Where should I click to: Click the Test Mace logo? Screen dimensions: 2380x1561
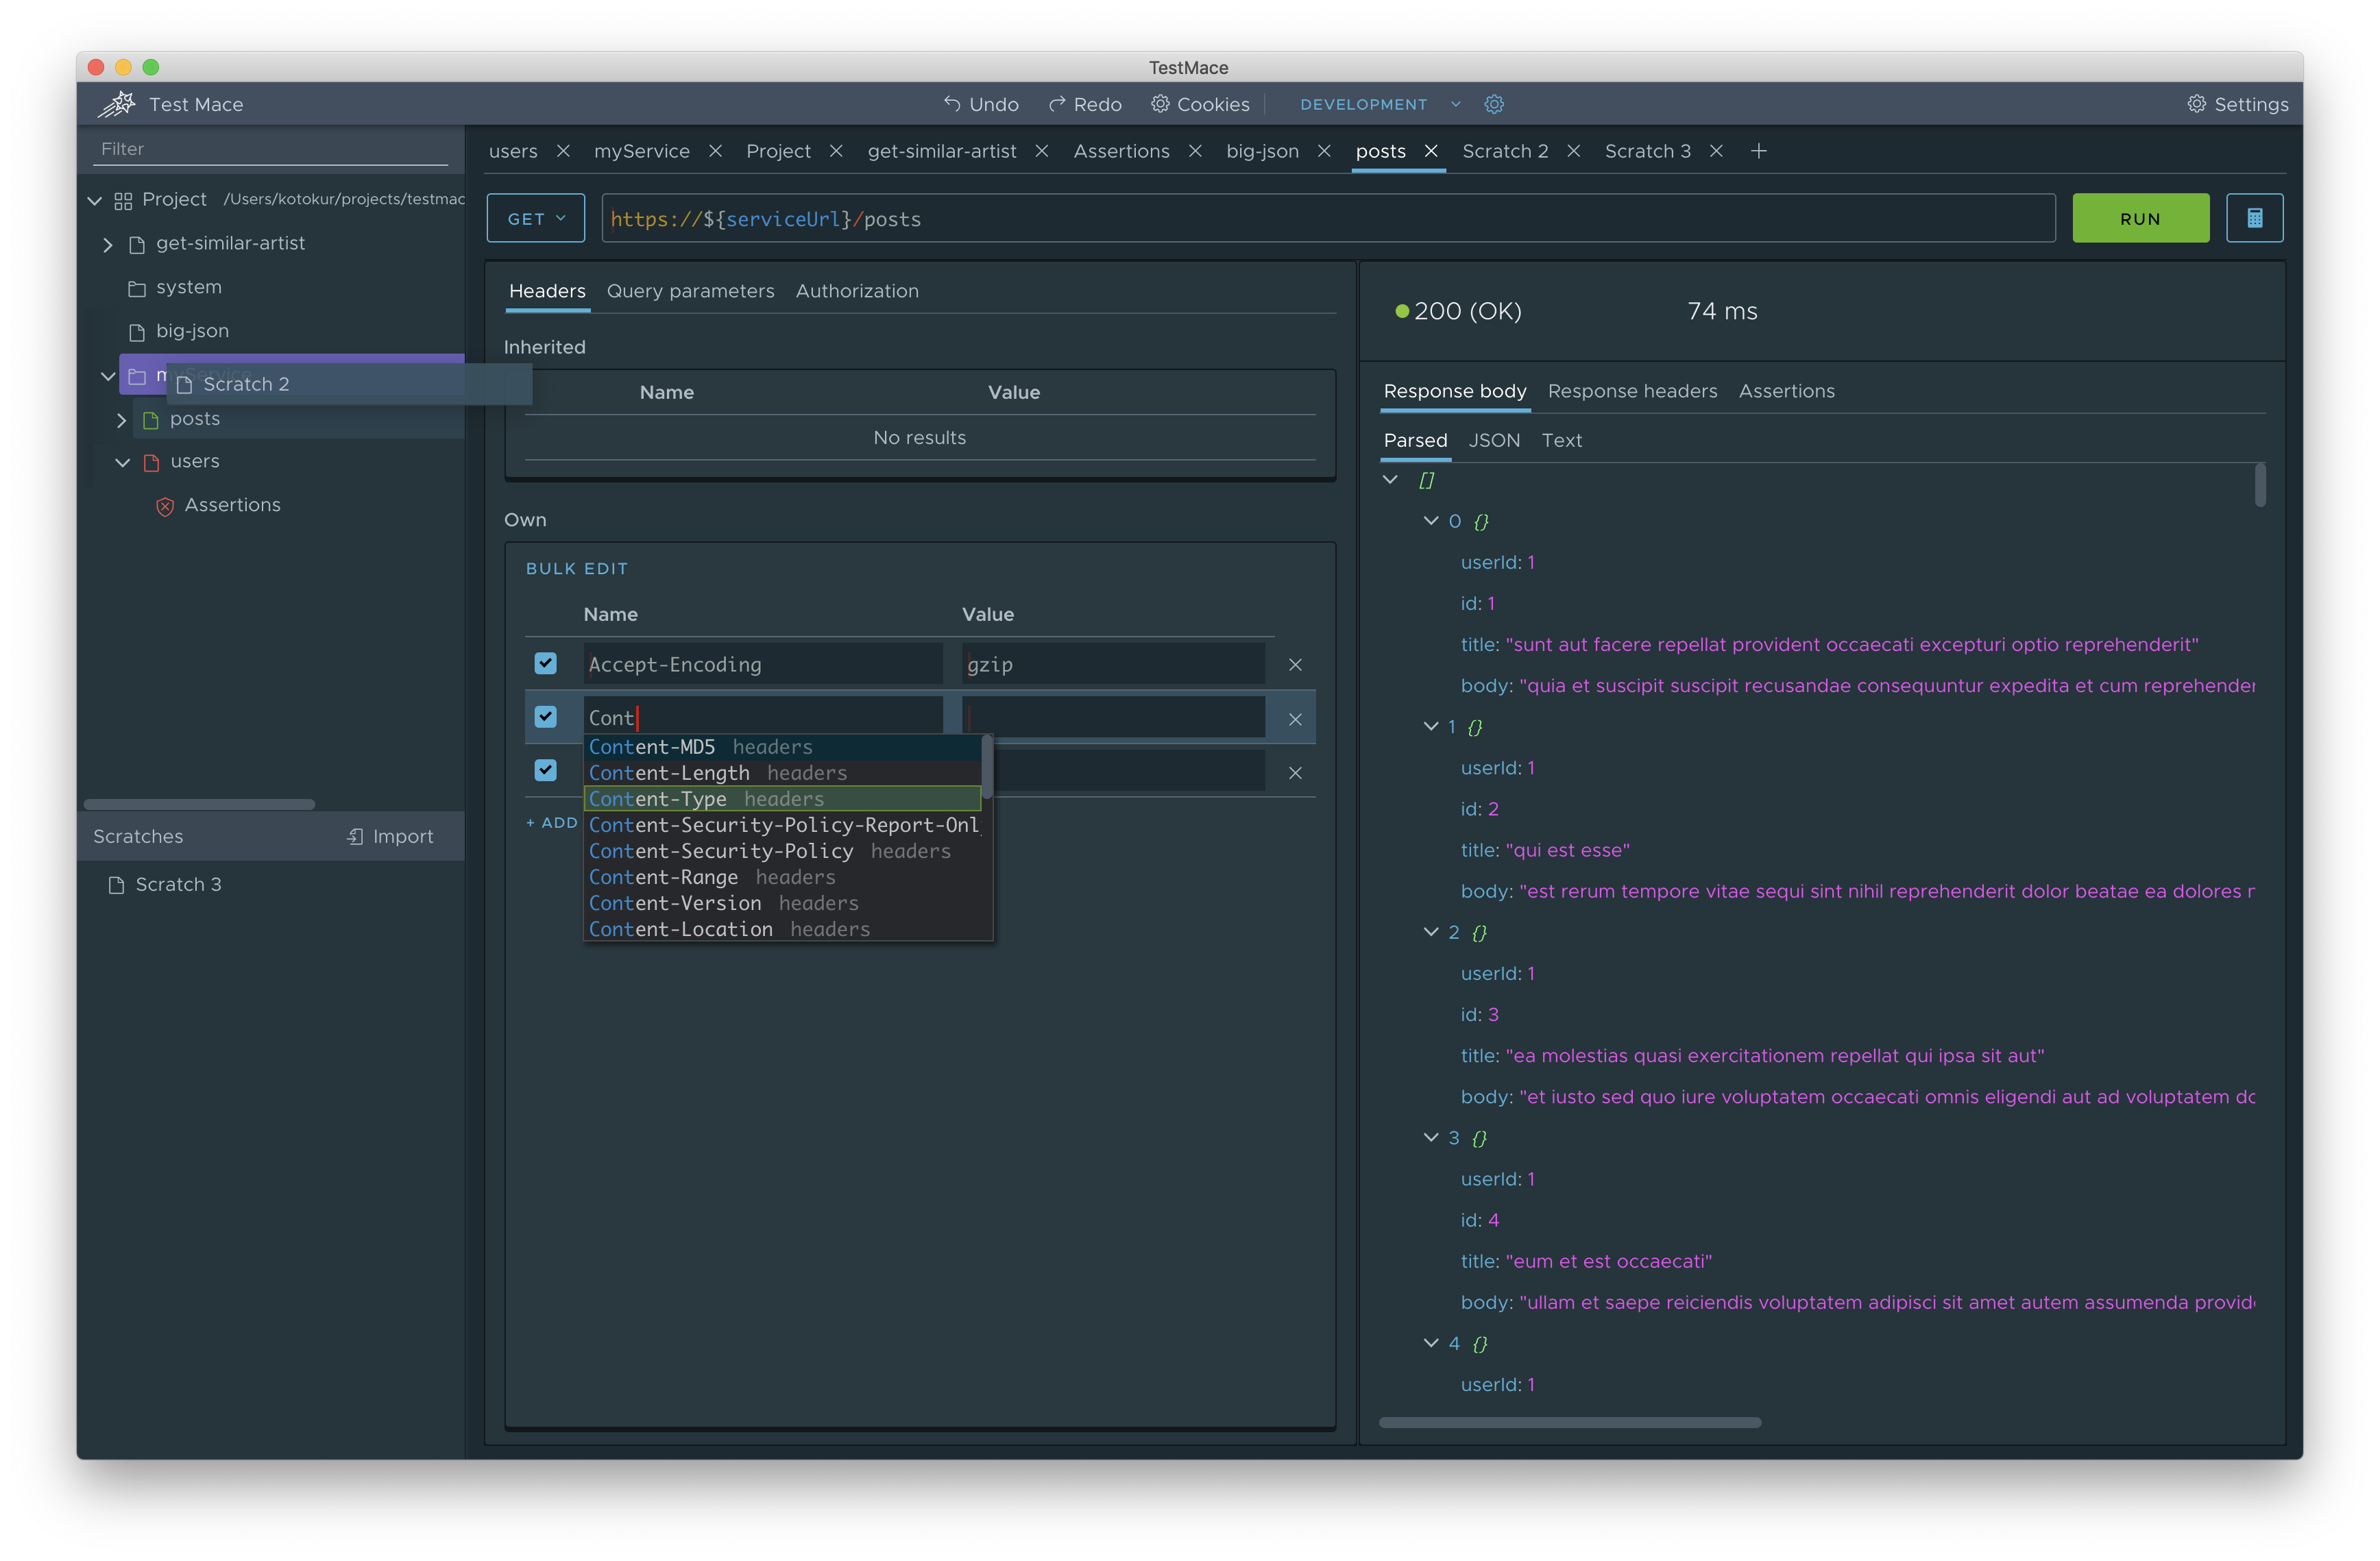(x=117, y=104)
